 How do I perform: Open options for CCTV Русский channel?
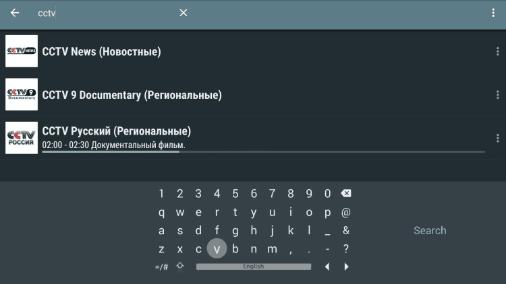click(x=497, y=138)
